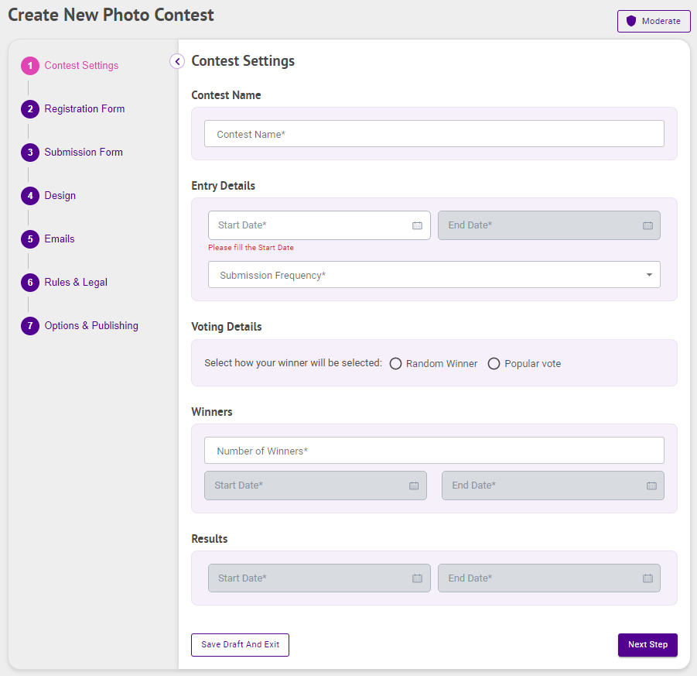Click the 'Entry Details' heading
Image resolution: width=697 pixels, height=676 pixels.
223,186
